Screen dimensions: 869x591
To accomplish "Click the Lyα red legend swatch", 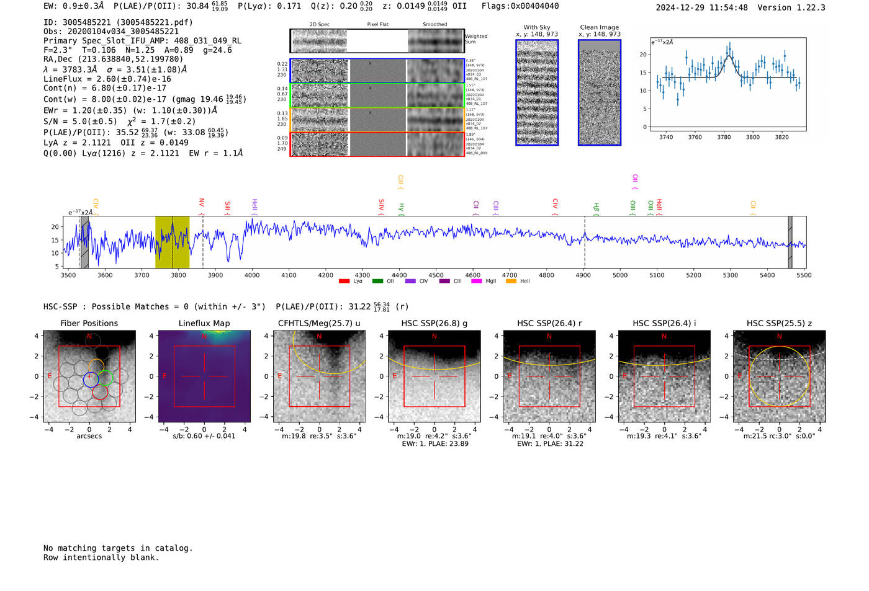I will click(344, 282).
